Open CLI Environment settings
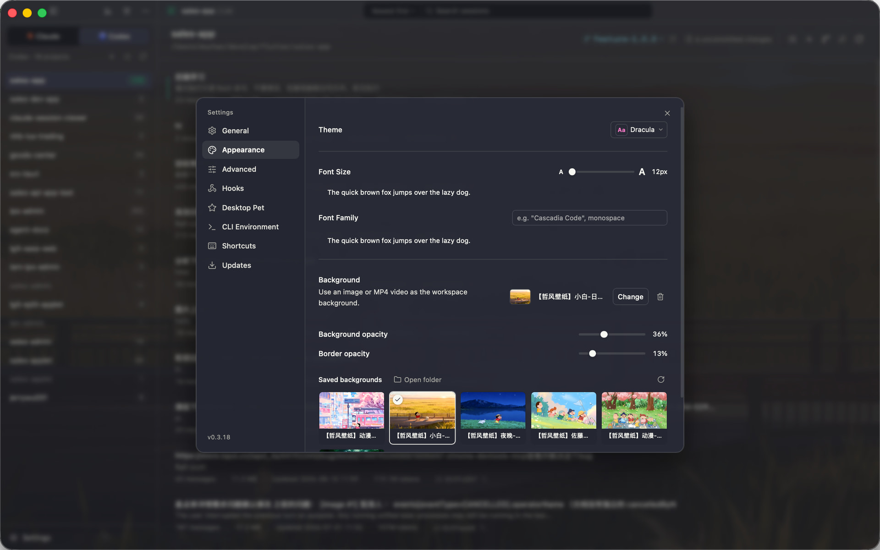The image size is (880, 550). [x=251, y=227]
